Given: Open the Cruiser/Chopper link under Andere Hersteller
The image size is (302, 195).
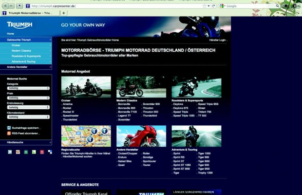Looking at the screenshot, I should (x=128, y=154).
